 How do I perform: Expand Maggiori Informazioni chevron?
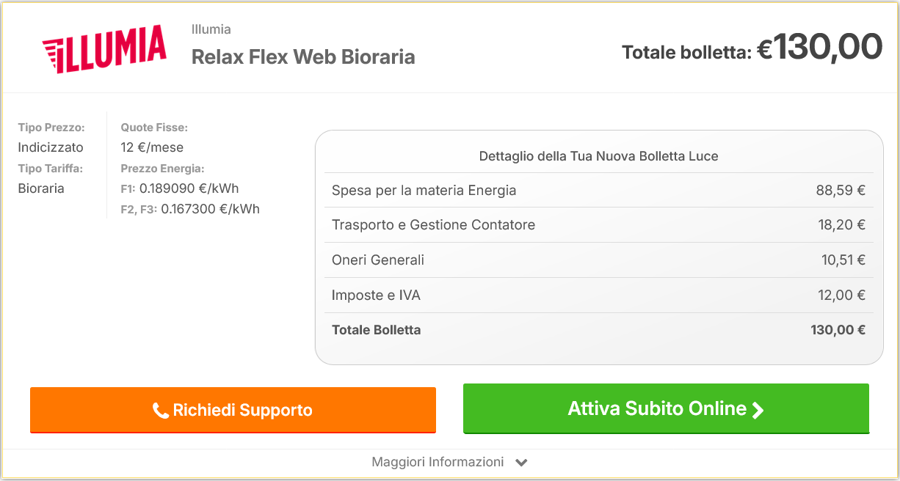(521, 463)
